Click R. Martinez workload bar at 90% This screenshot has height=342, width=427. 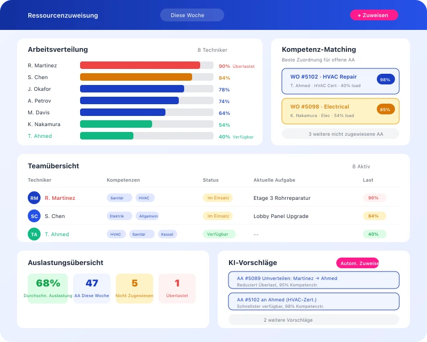pyautogui.click(x=140, y=65)
